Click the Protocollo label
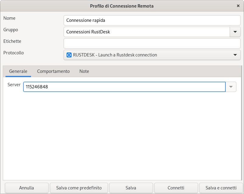Viewport: 244px width, 194px height. 13,53
